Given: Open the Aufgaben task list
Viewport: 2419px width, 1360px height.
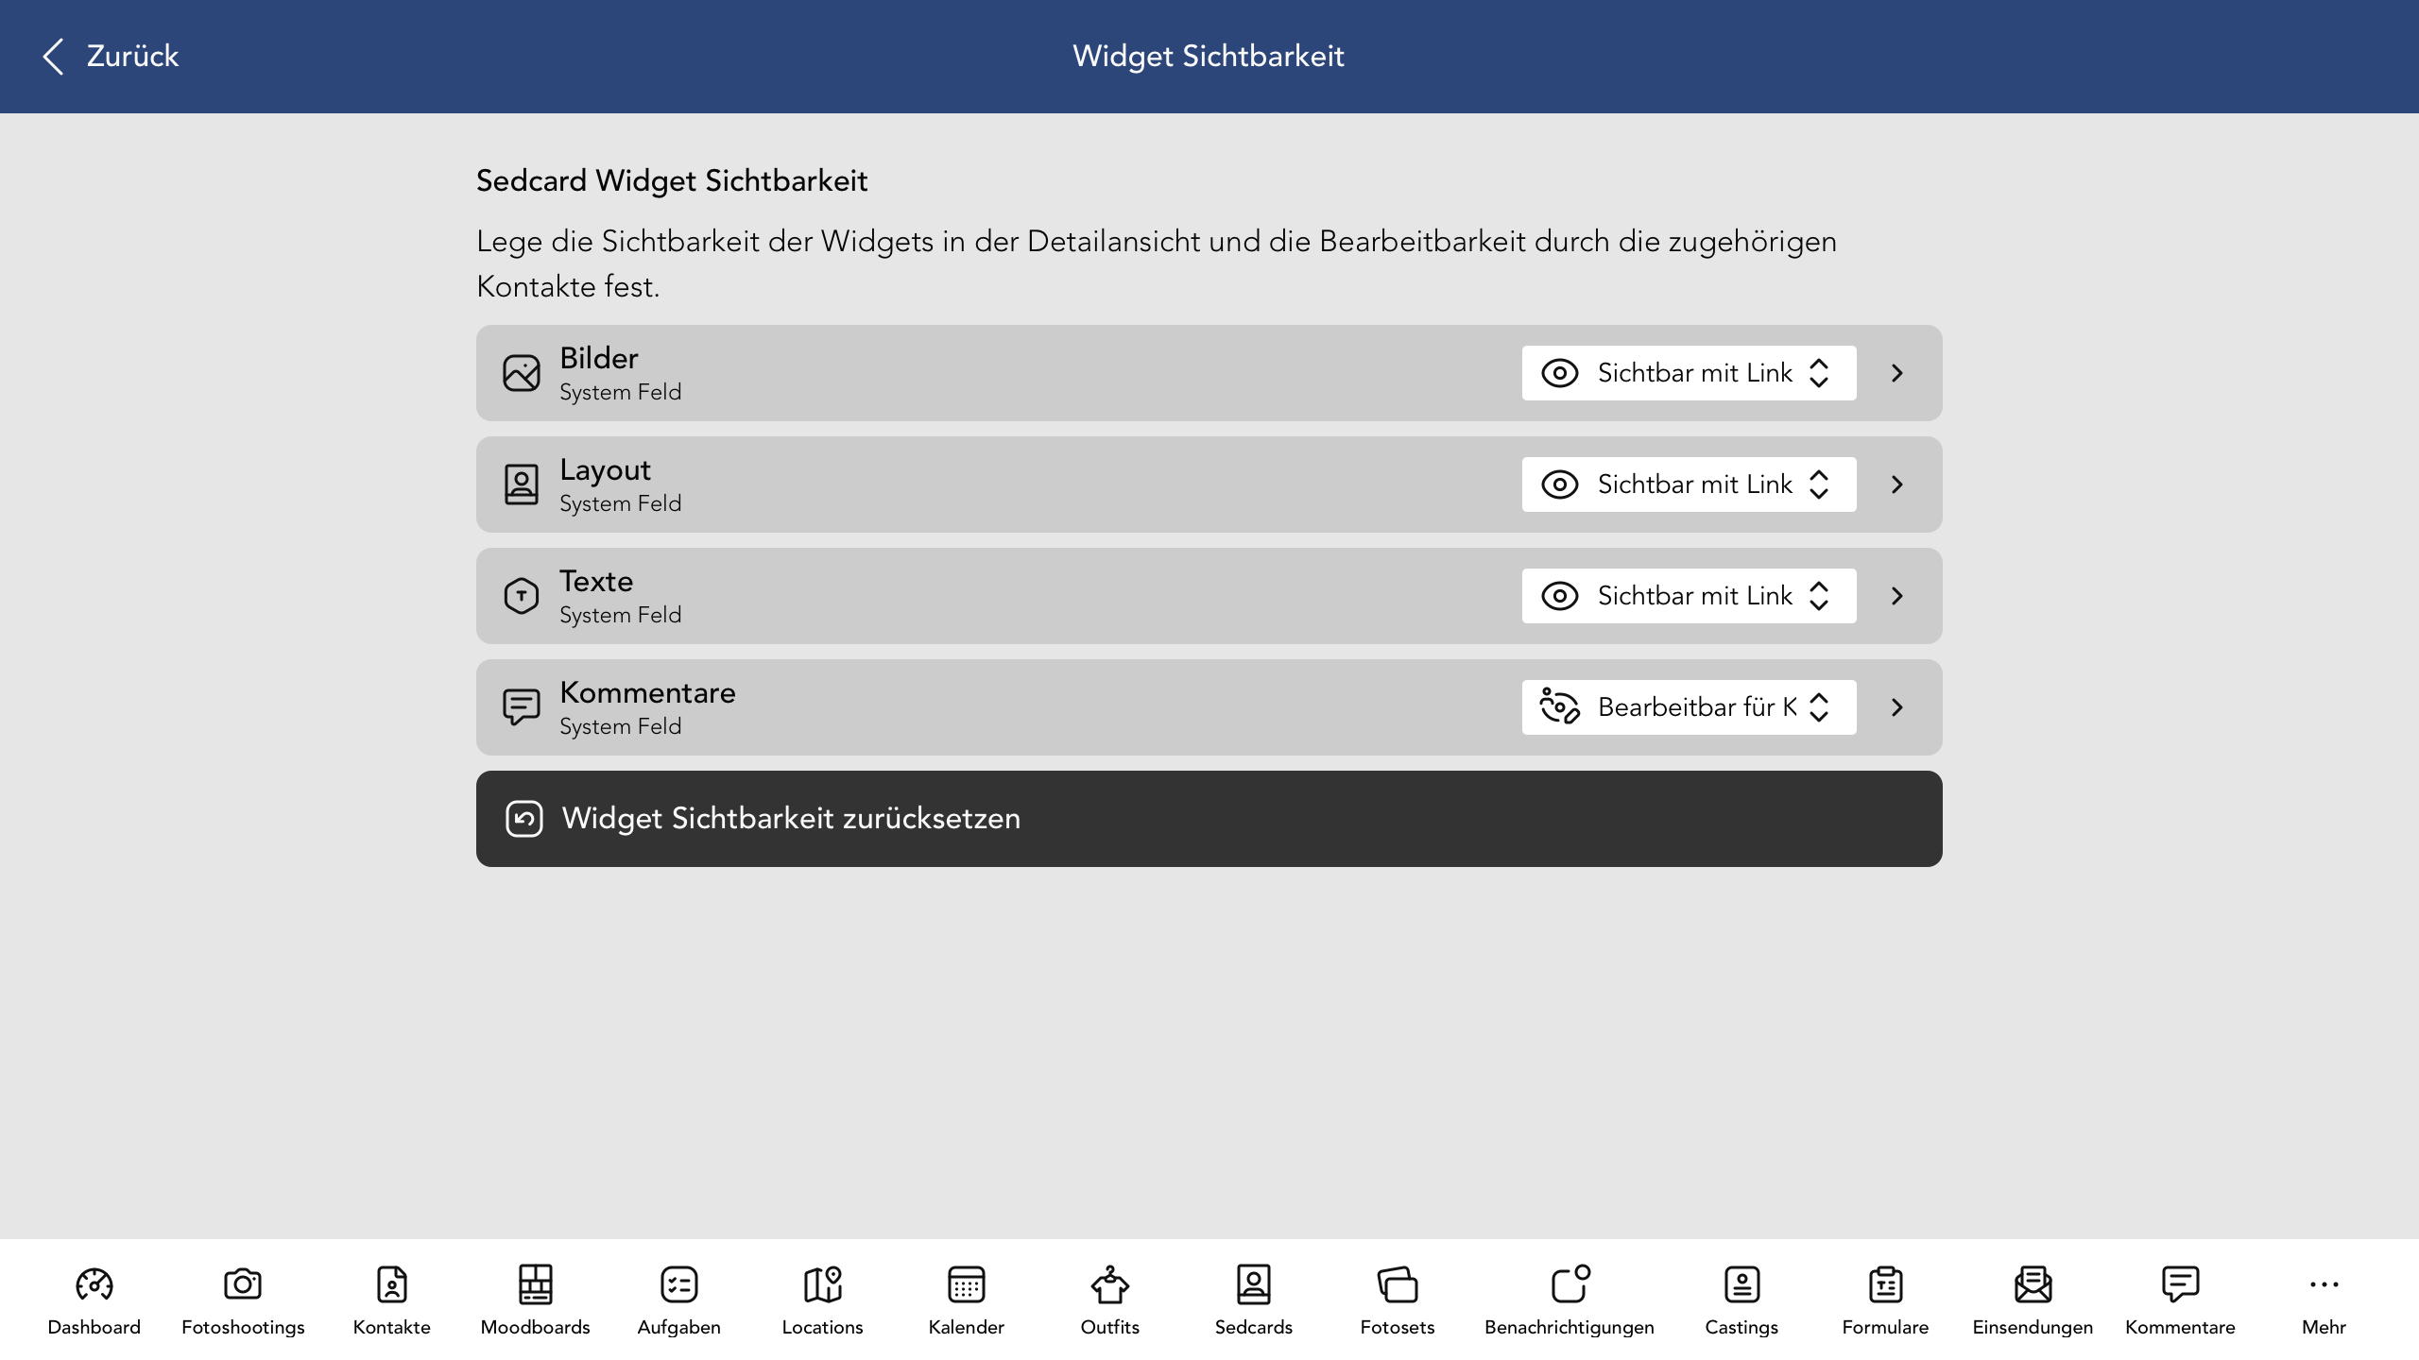Looking at the screenshot, I should [678, 1299].
